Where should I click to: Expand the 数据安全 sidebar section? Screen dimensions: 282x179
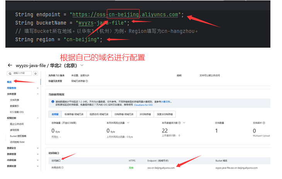[x=38, y=148]
